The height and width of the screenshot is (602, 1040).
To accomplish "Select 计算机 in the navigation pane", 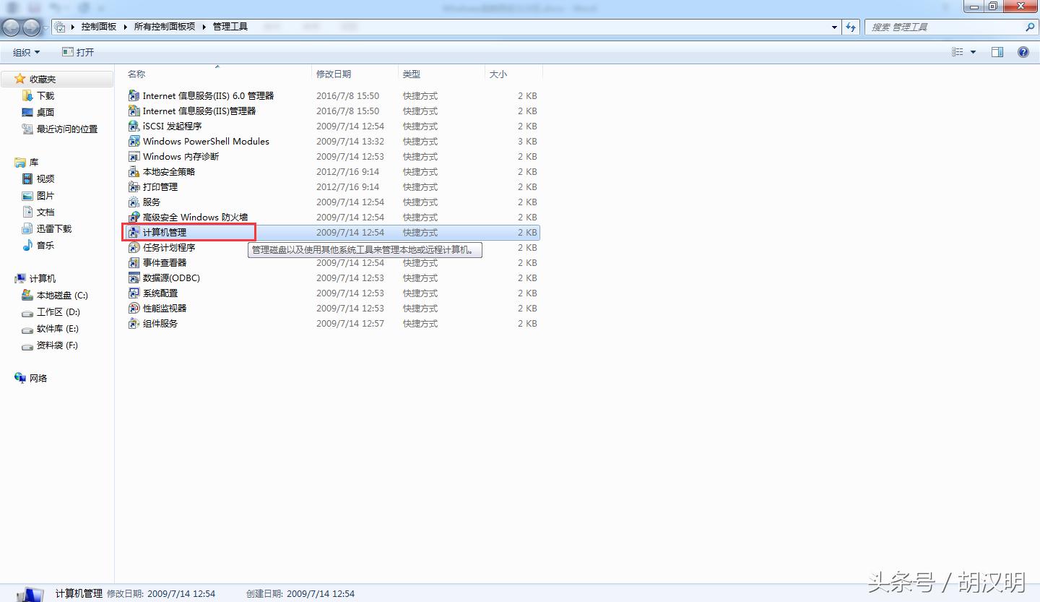I will 43,278.
